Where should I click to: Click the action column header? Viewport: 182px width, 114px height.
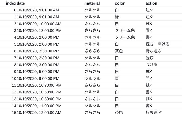pos(151,3)
